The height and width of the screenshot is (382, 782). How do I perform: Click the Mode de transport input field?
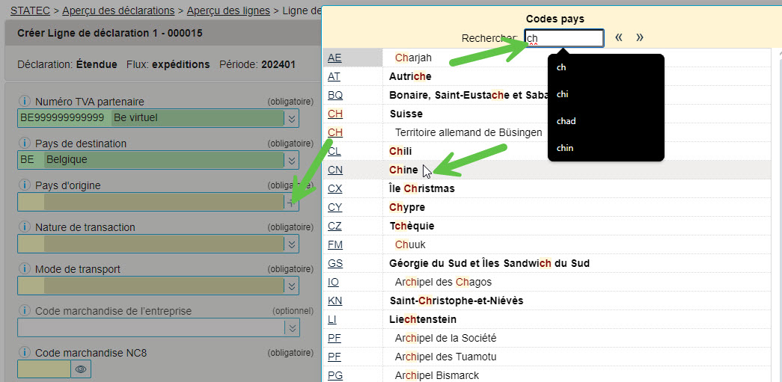coord(151,286)
